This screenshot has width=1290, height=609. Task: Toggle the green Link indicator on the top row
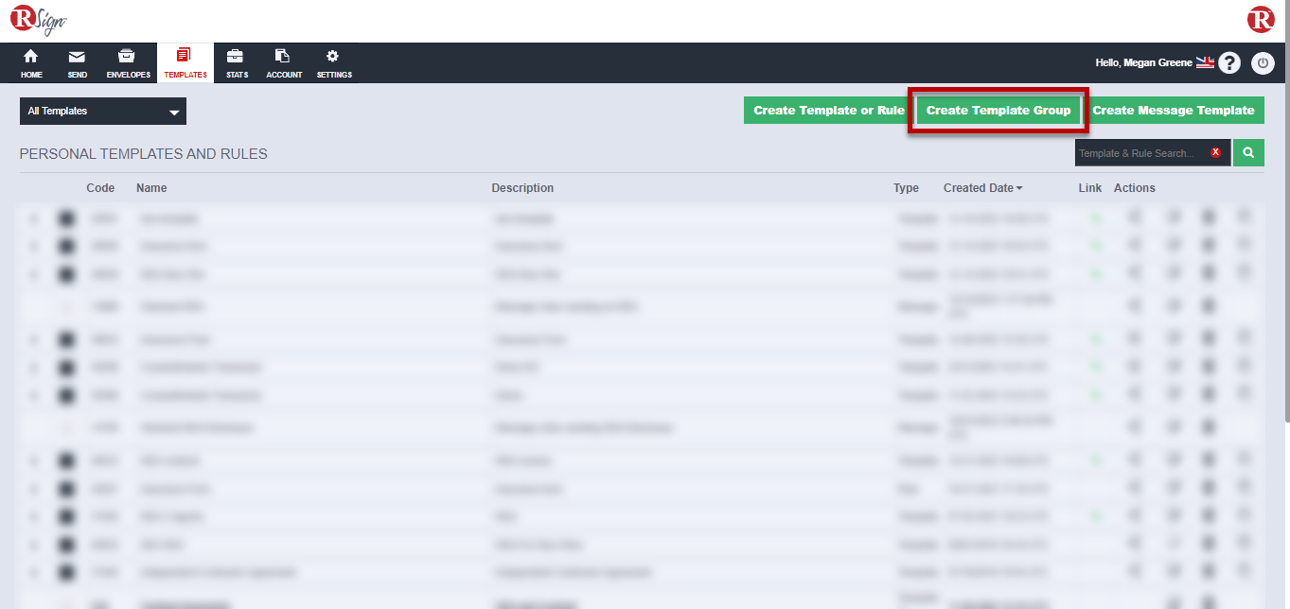pyautogui.click(x=1095, y=217)
